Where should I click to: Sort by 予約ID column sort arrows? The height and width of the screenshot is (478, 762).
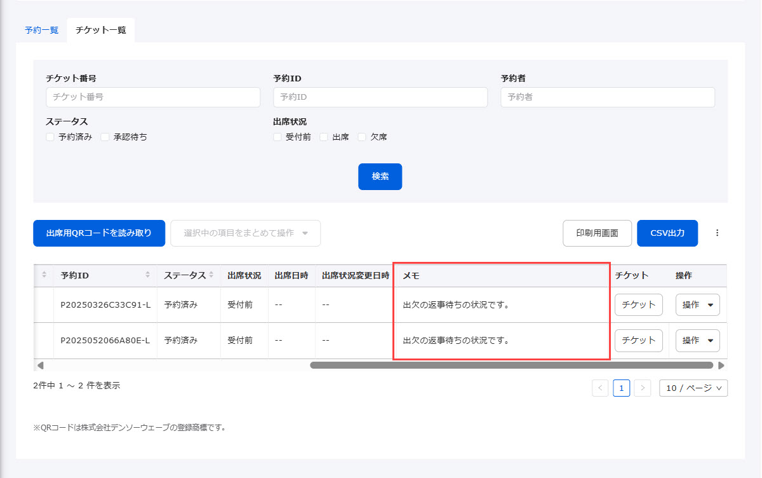pos(147,275)
